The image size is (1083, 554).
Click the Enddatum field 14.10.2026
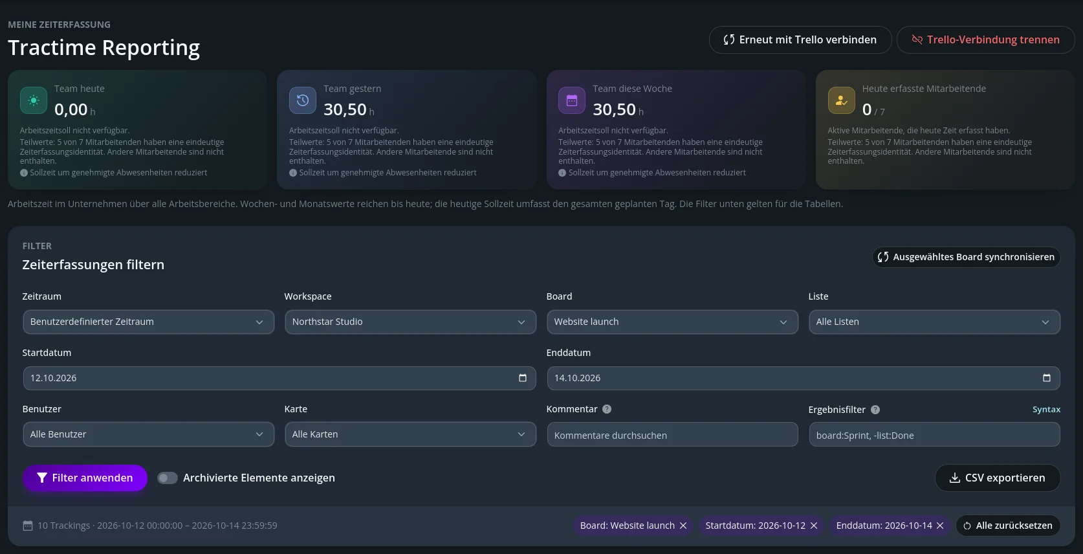(804, 378)
